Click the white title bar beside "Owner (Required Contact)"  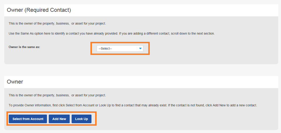coord(176,10)
